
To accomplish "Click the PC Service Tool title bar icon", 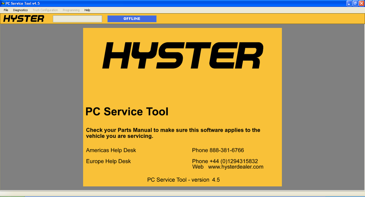I will click(3, 3).
